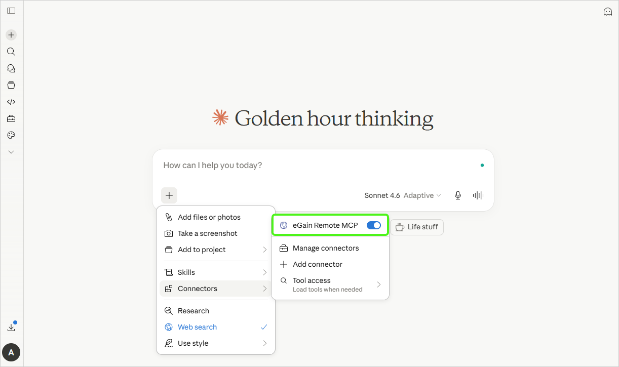
Task: Click the microphone dictation icon
Action: [x=458, y=195]
